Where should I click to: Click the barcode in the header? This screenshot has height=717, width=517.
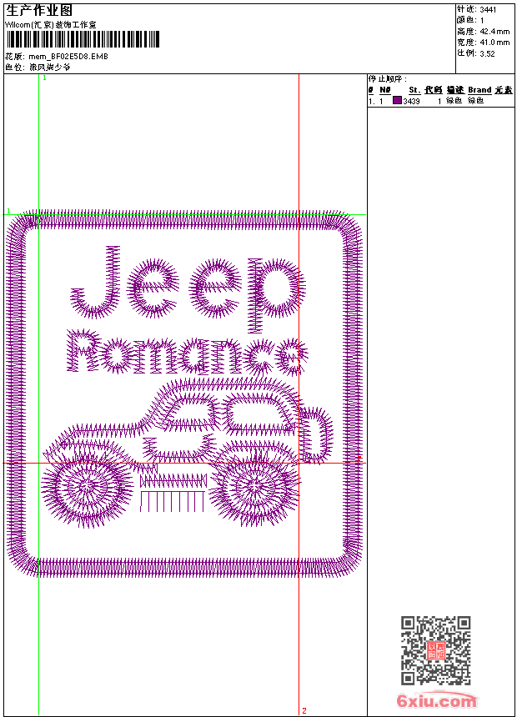(82, 39)
